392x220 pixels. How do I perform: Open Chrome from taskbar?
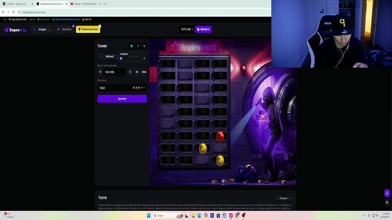coord(237,216)
